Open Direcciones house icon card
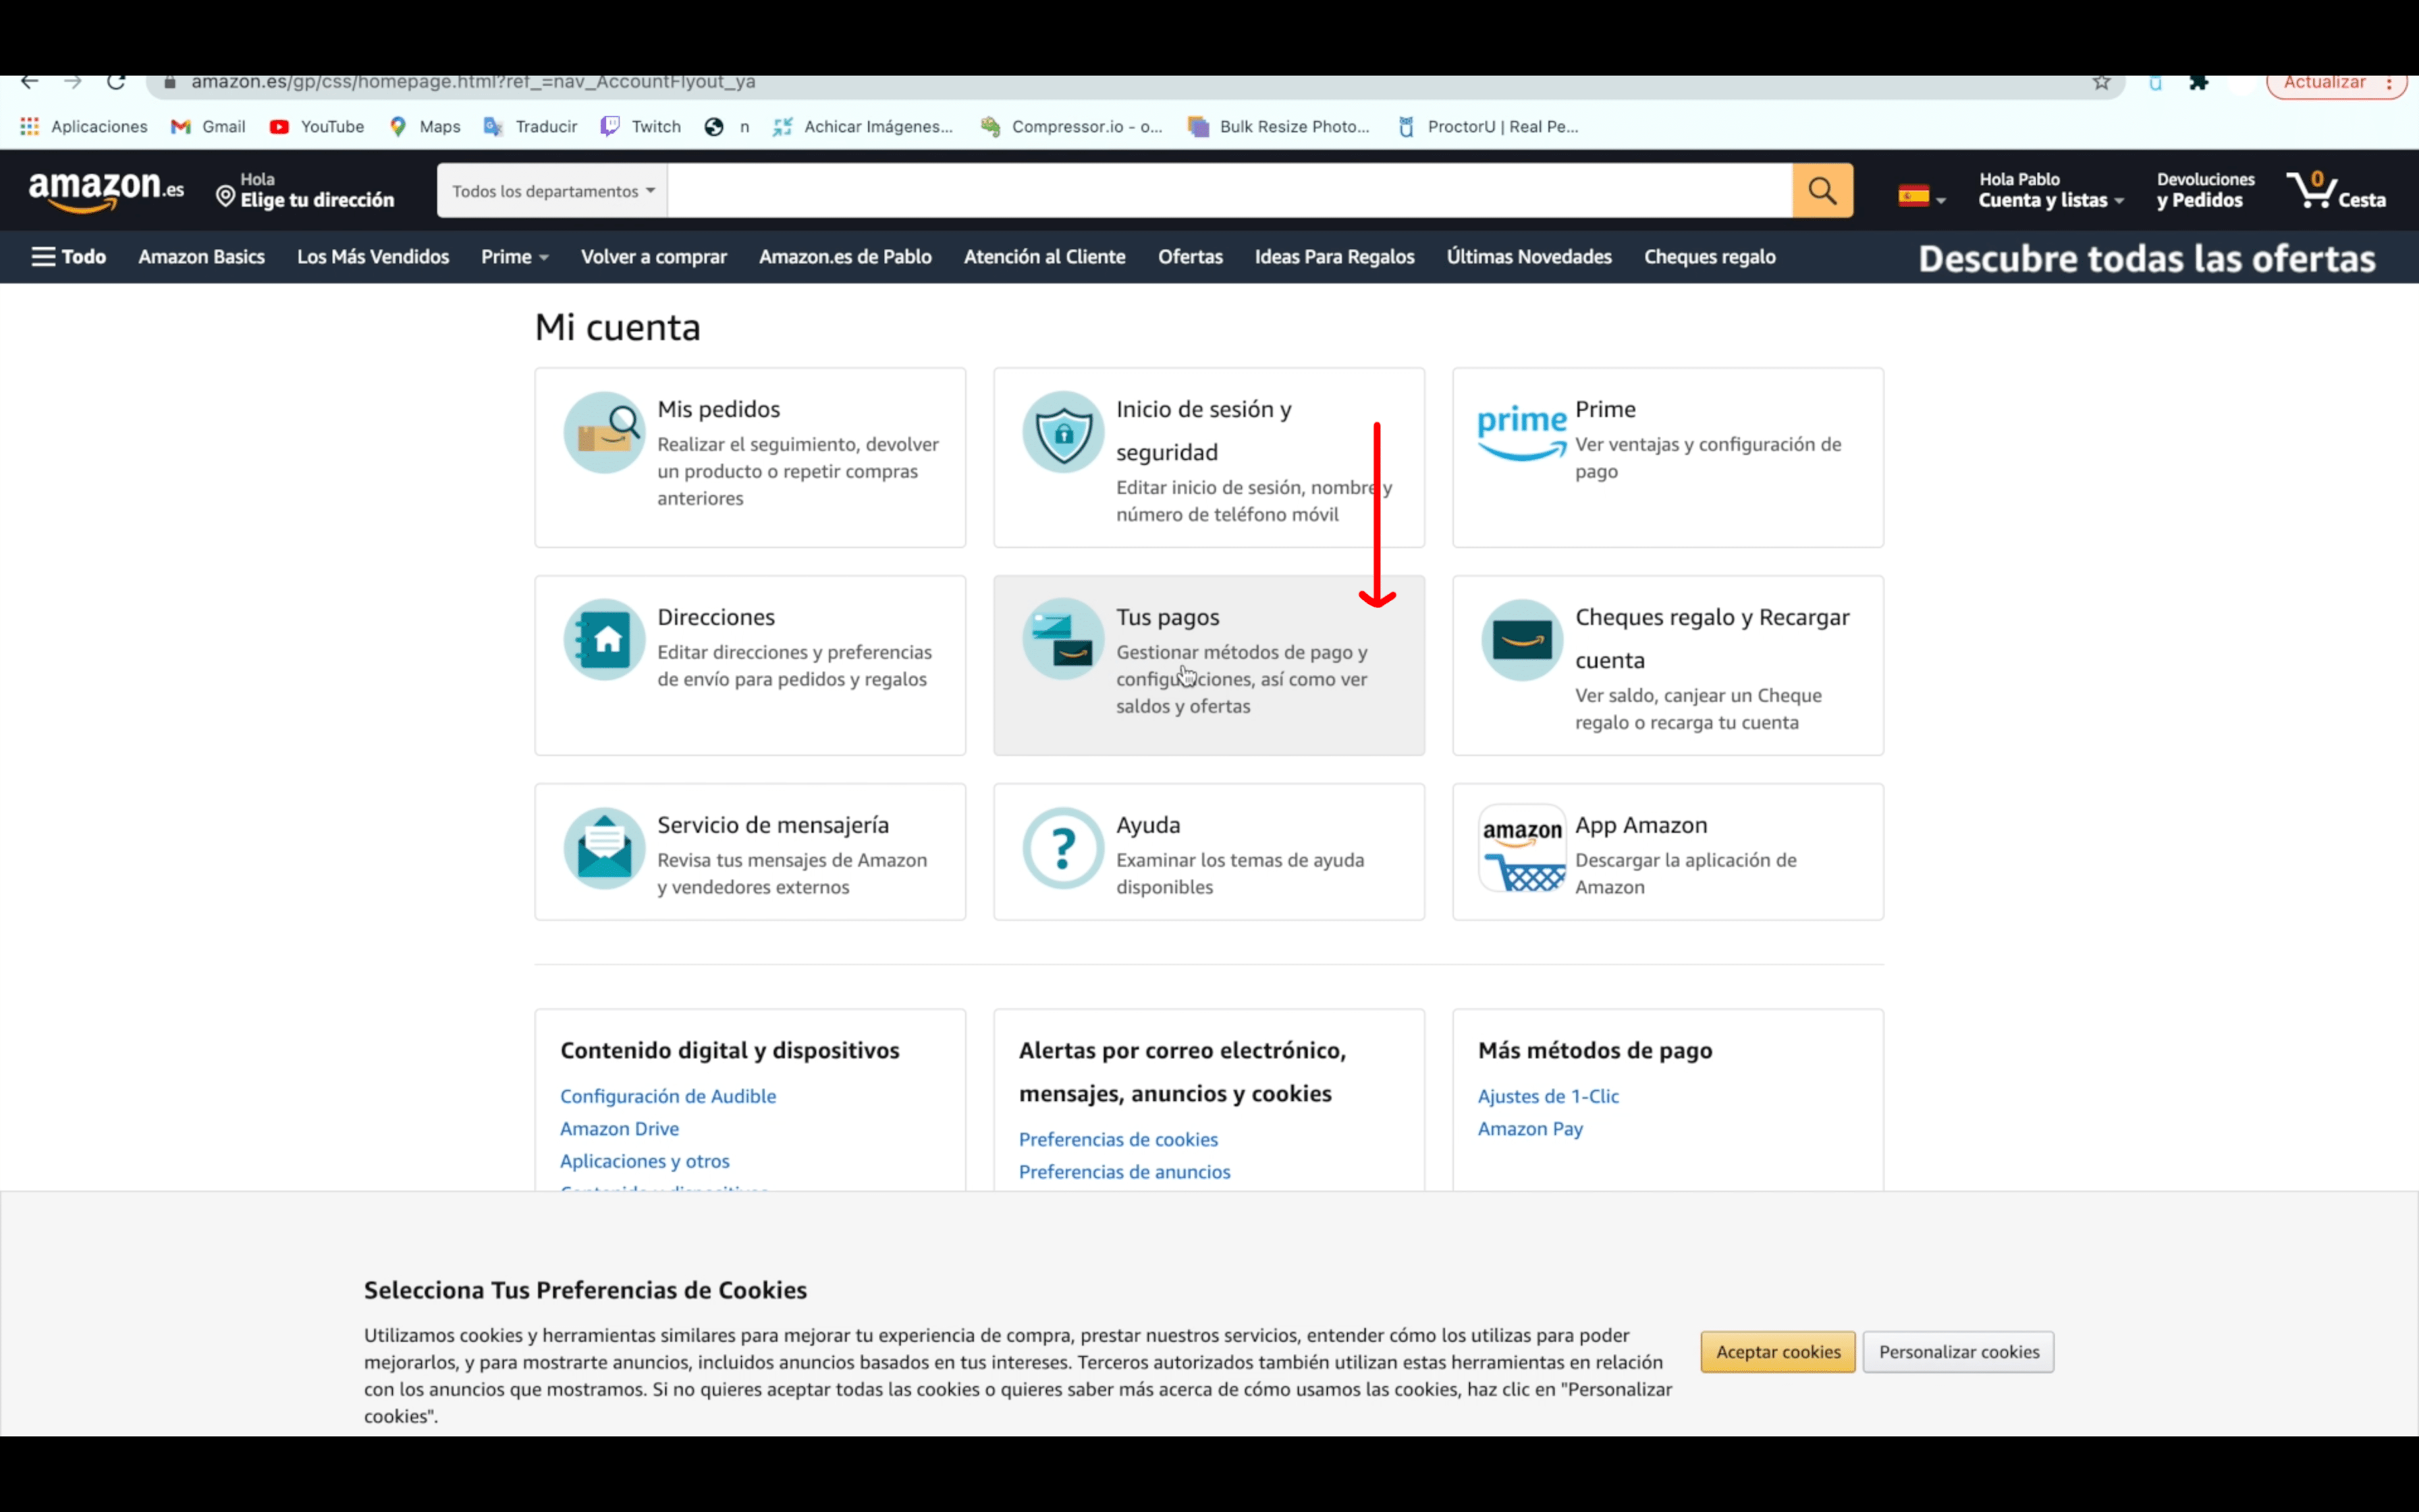2419x1512 pixels. click(x=604, y=640)
